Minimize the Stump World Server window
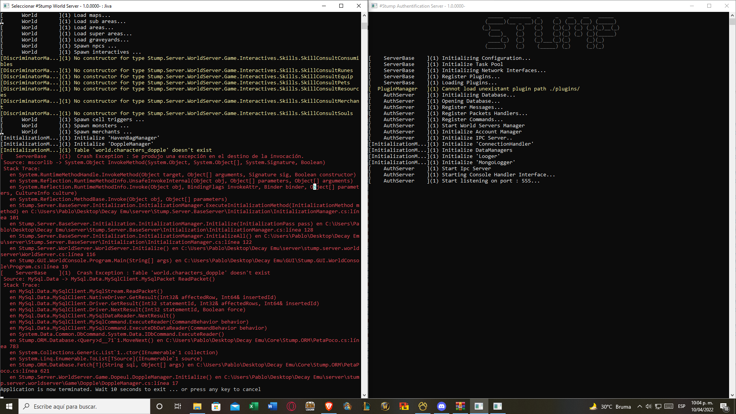Image resolution: width=736 pixels, height=414 pixels. [x=324, y=6]
